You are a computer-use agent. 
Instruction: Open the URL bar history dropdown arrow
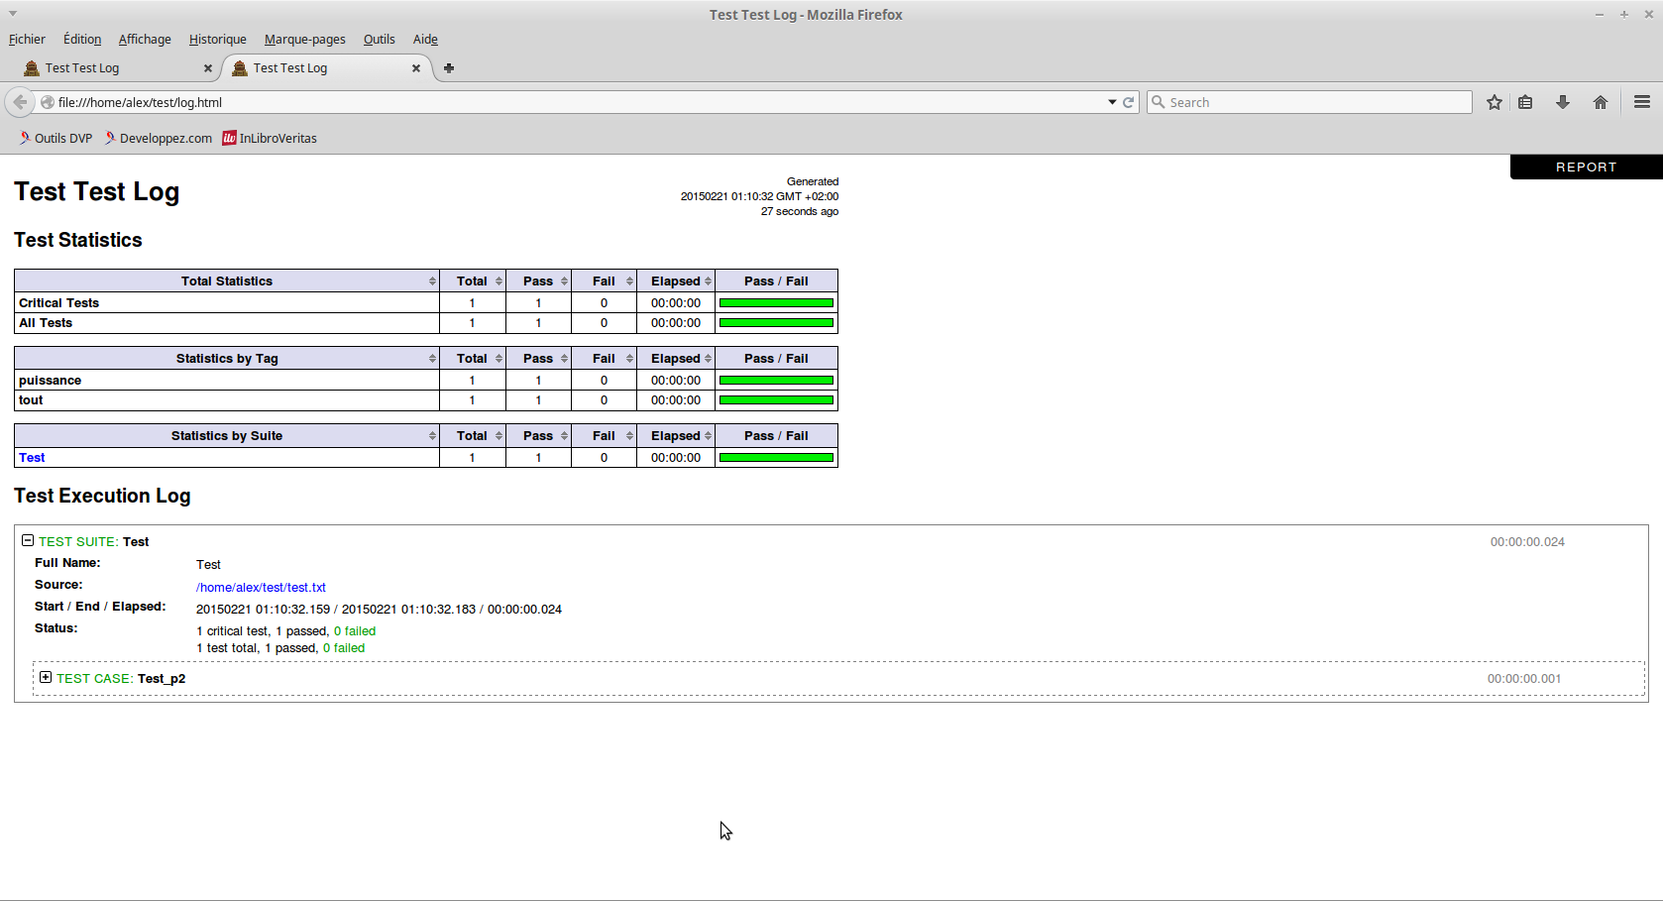1112,102
